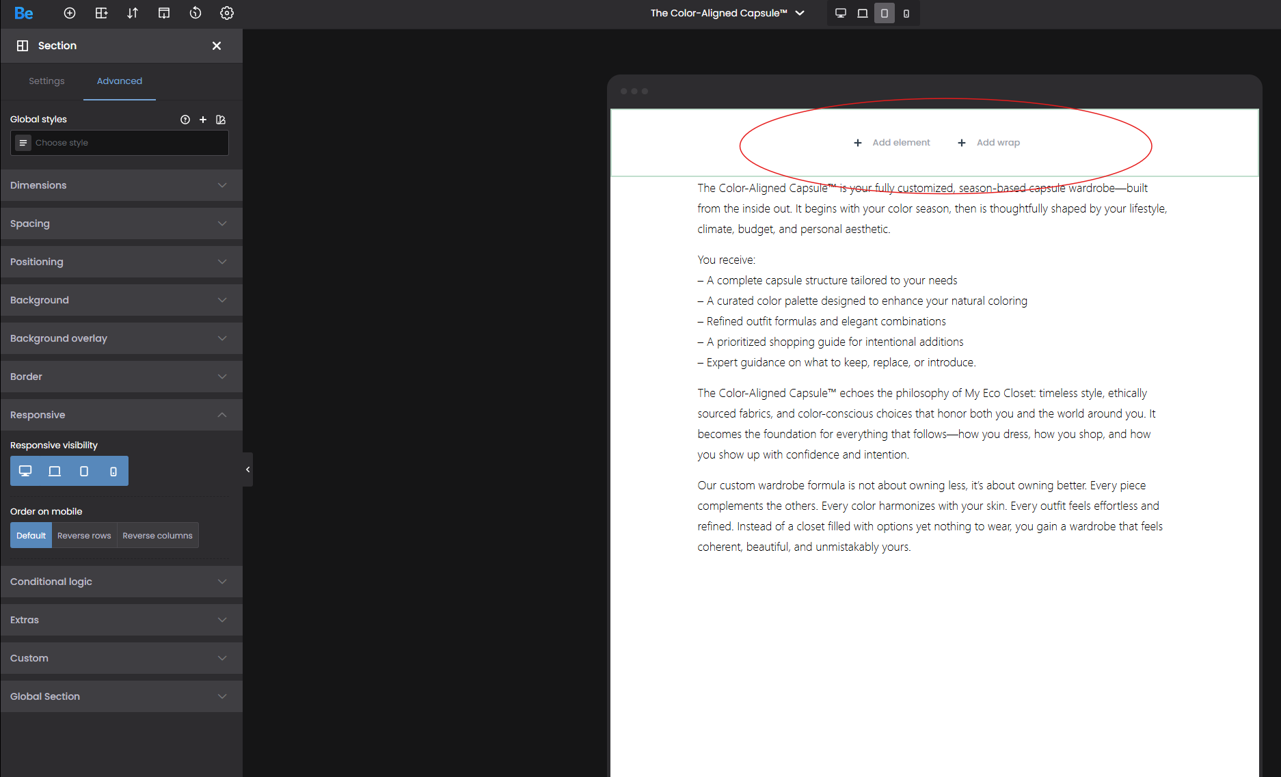Open the history revisions icon in top toolbar
This screenshot has width=1281, height=777.
coord(195,13)
